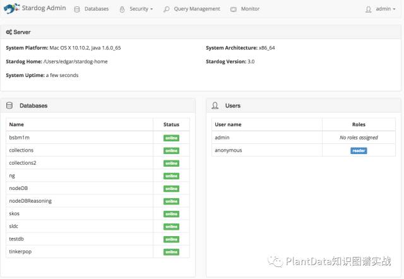This screenshot has width=404, height=279.
Task: Click the Server panel gears icon
Action: click(x=9, y=32)
